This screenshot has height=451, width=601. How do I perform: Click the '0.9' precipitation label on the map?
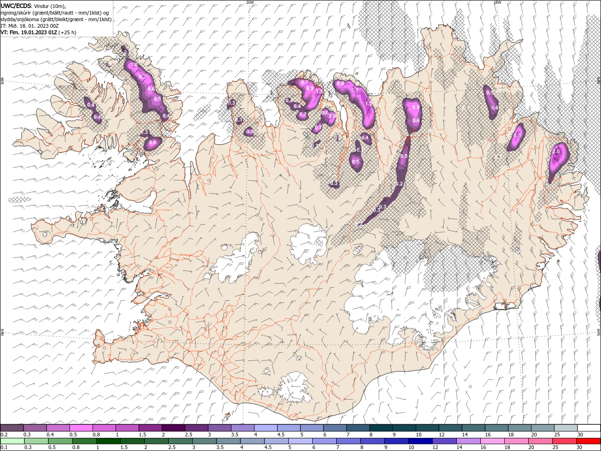(x=309, y=88)
